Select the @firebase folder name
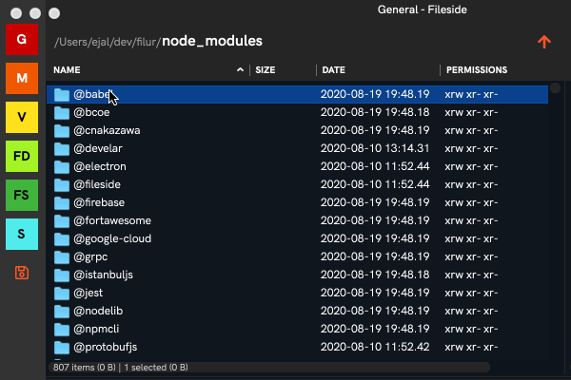571x380 pixels. 99,202
